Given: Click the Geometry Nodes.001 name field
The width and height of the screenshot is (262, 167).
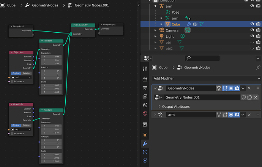Looking at the screenshot, I should (202, 97).
